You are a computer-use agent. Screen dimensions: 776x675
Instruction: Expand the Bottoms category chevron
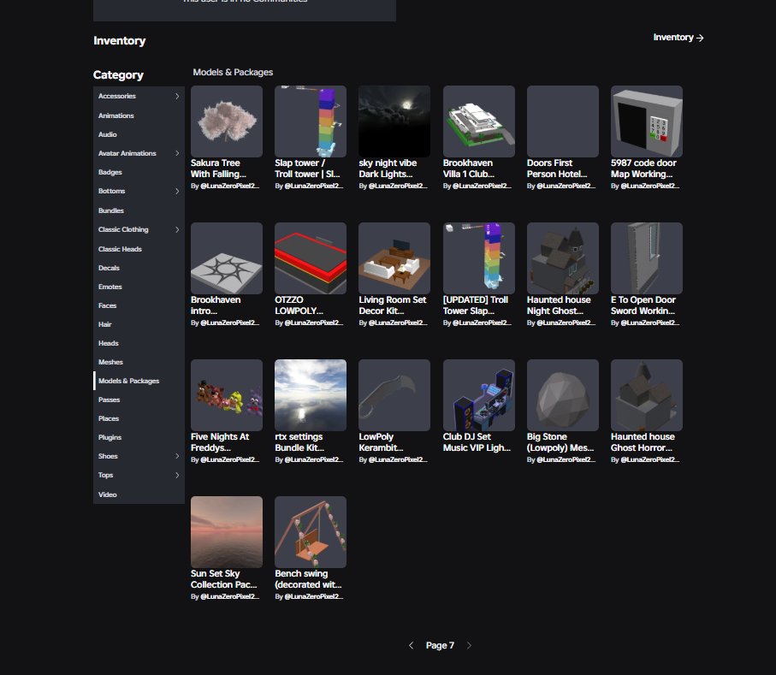[177, 191]
